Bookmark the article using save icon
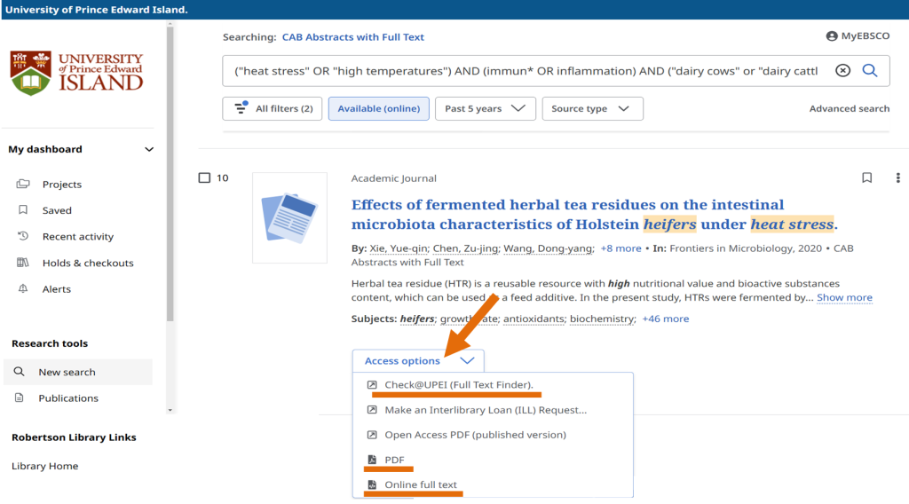Screen dimensions: 909x504 point(867,178)
